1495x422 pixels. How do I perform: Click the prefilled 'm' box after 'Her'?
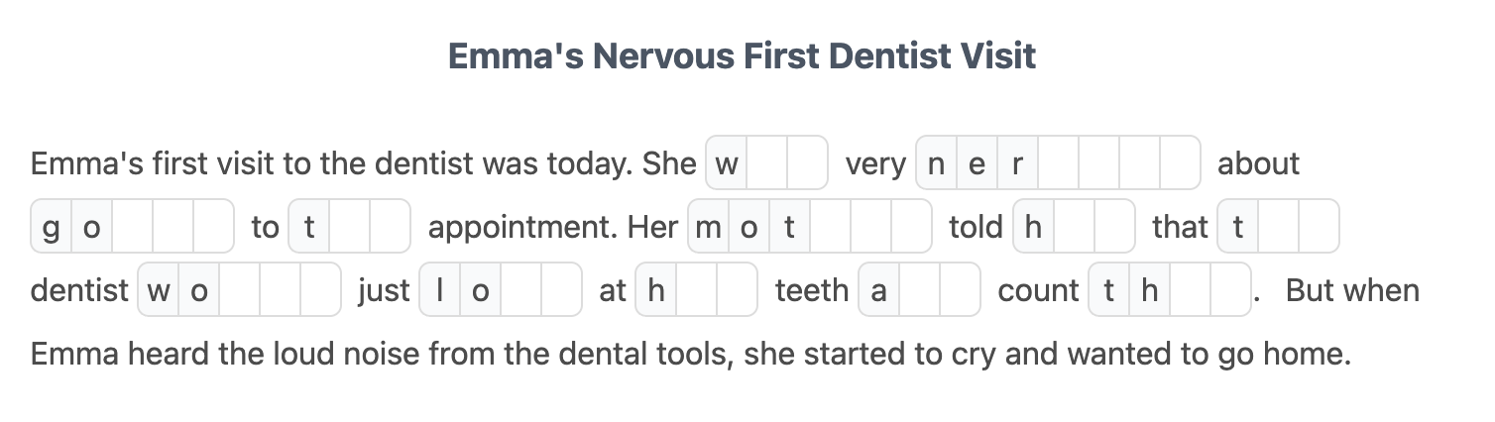click(709, 227)
